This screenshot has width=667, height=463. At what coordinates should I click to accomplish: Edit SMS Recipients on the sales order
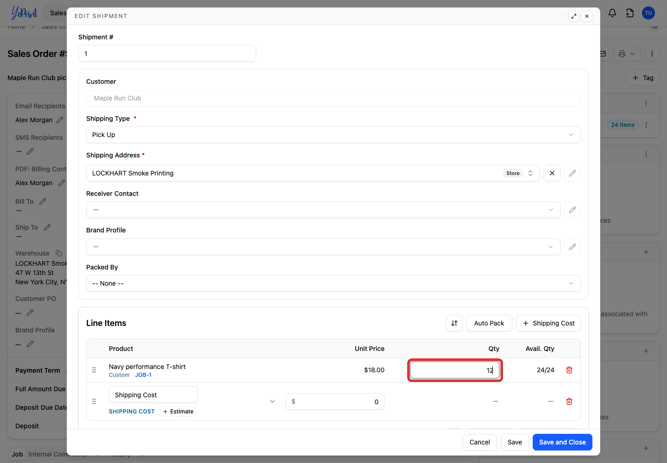click(x=30, y=151)
